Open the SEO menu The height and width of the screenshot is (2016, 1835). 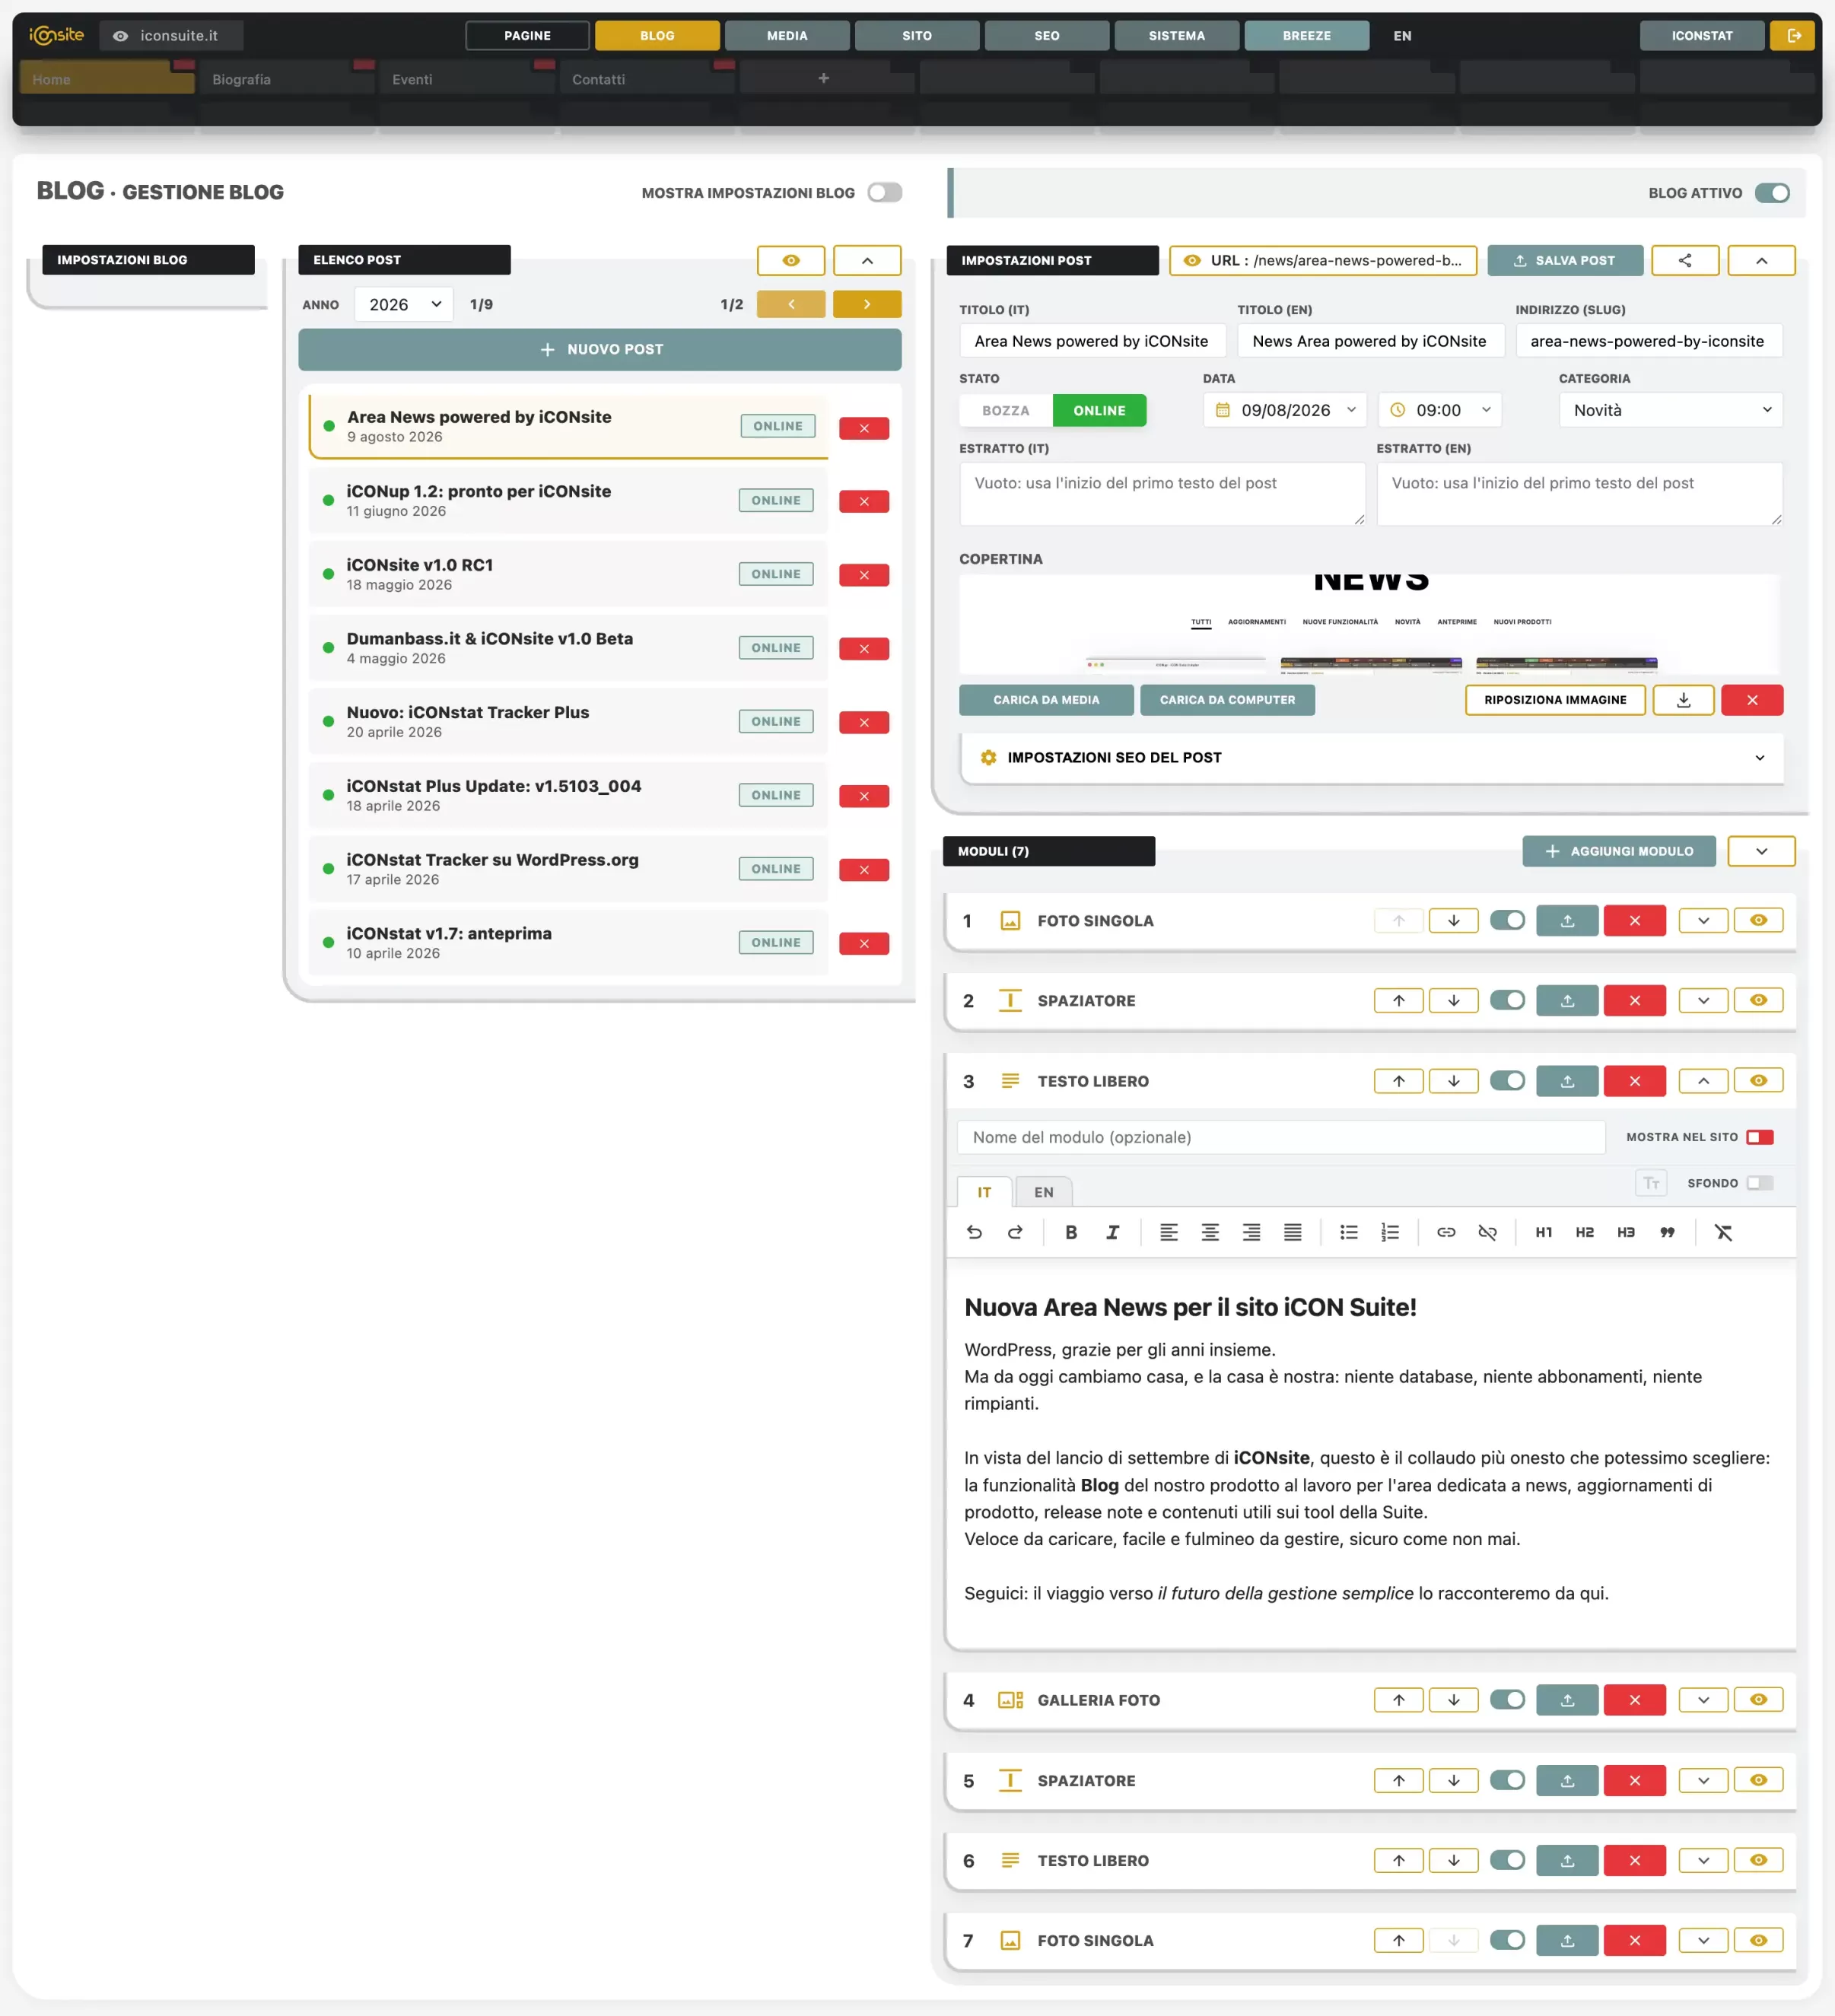1047,36
